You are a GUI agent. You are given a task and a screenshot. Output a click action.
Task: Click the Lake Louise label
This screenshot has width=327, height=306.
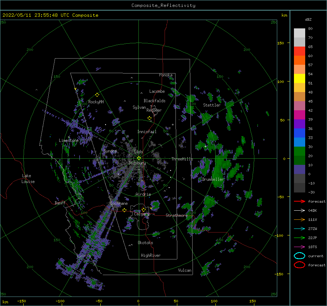[x=28, y=179]
